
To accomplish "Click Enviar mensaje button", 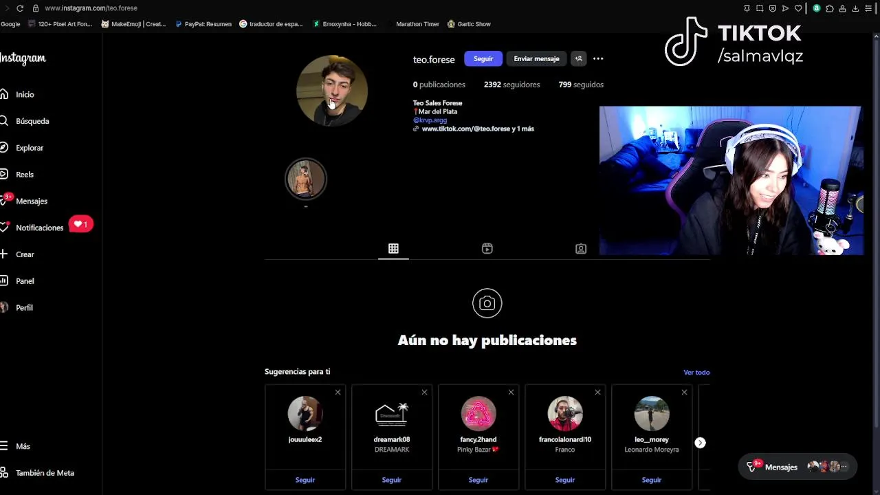I will [536, 58].
